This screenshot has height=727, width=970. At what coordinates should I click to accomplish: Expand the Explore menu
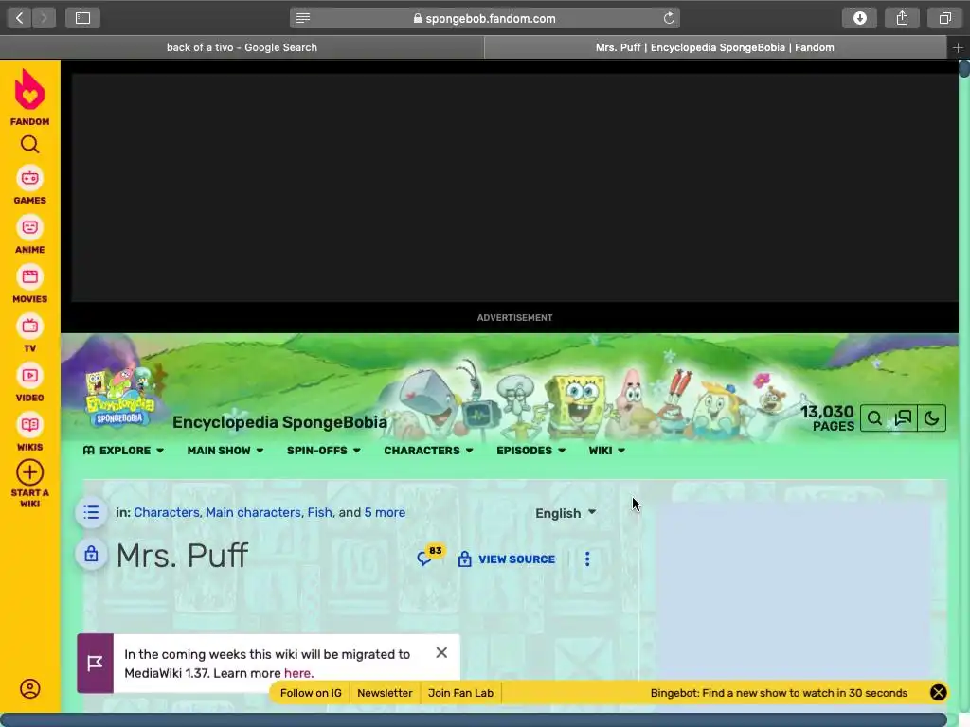coord(123,451)
